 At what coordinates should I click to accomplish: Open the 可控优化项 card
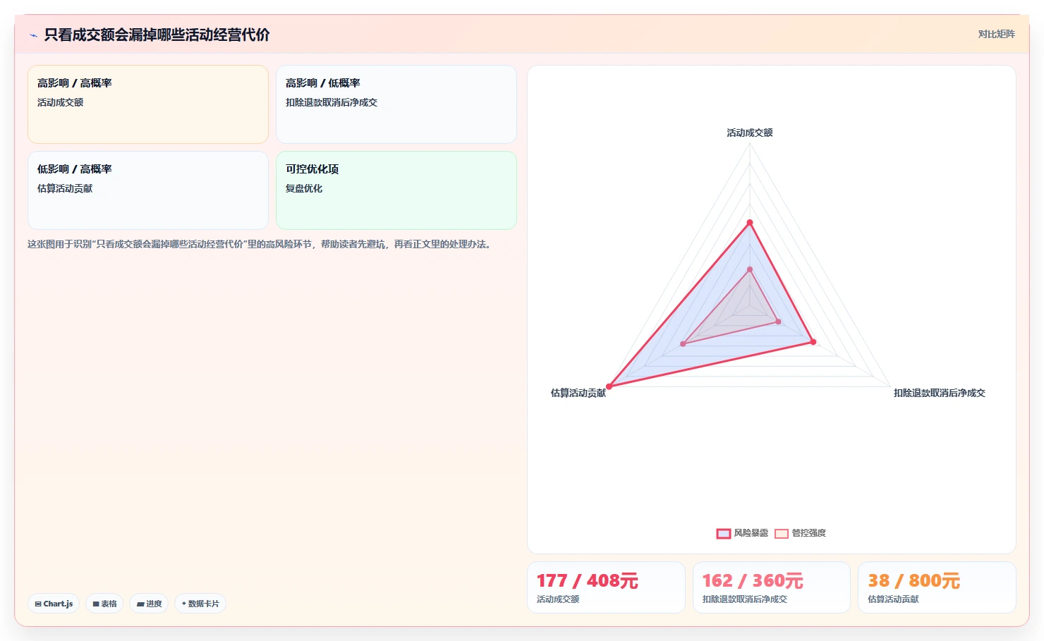(396, 190)
